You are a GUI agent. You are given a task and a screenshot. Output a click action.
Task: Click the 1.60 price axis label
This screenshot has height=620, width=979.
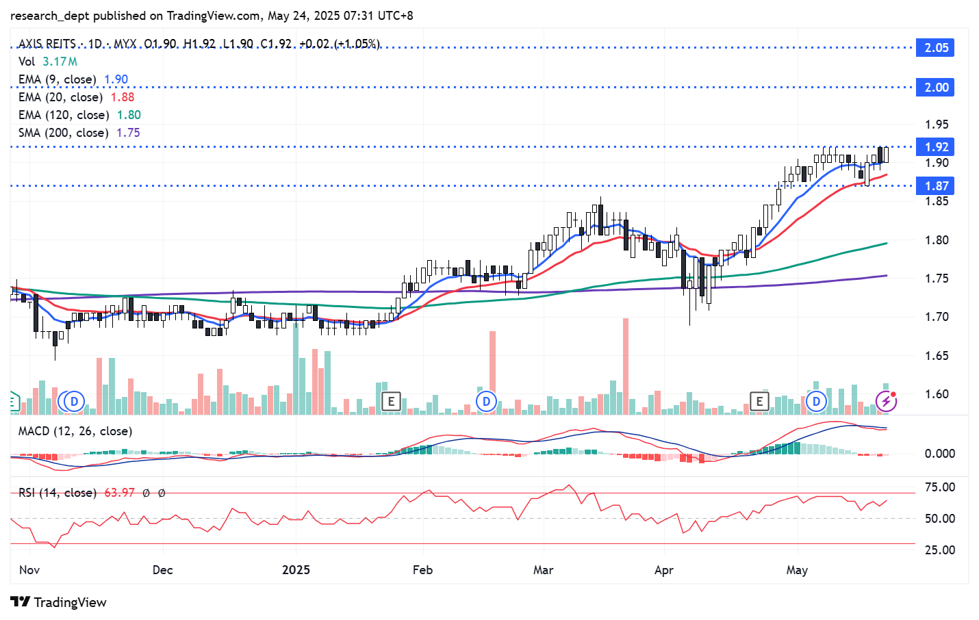[937, 394]
